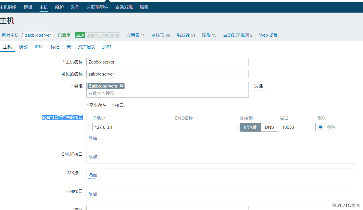The image size is (363, 210).
Task: Open the 动作 menu item
Action: 75,7
